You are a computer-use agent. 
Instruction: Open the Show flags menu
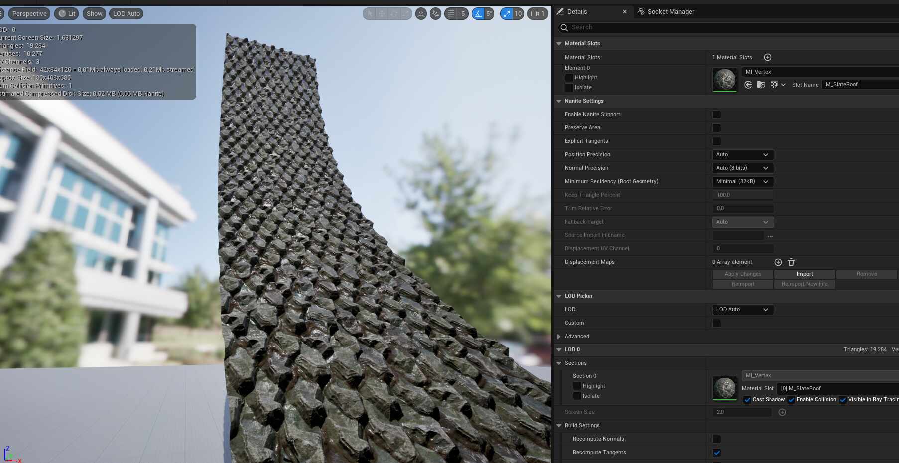tap(94, 13)
